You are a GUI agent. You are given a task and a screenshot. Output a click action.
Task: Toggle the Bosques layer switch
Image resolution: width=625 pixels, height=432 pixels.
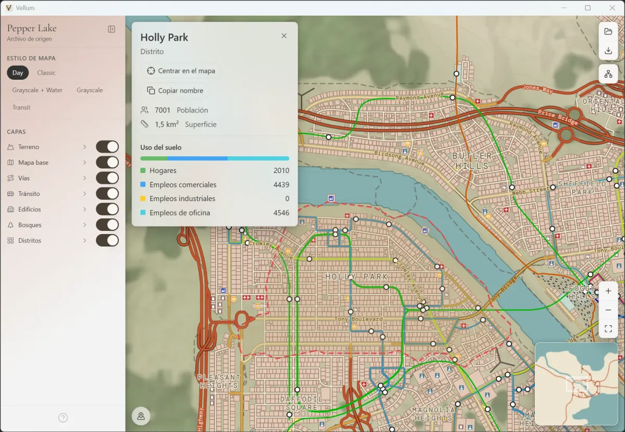click(x=107, y=225)
